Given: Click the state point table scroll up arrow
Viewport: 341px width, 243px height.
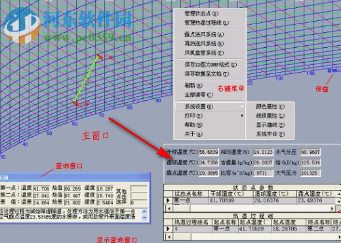Looking at the screenshot, I should click(x=338, y=194).
